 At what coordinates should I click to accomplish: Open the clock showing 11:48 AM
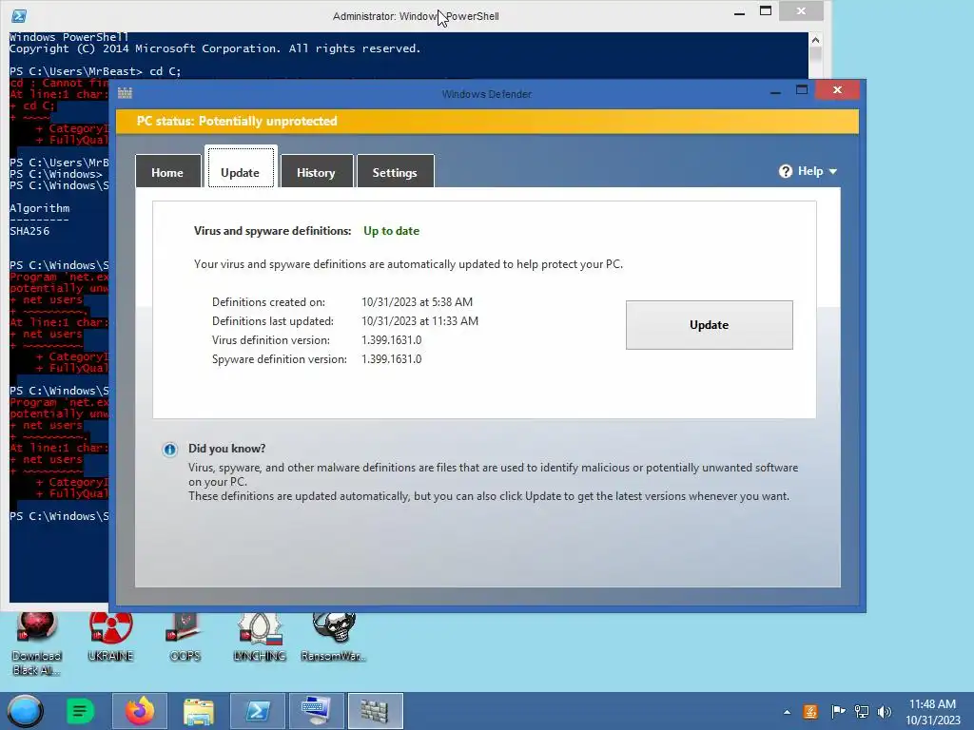tap(932, 712)
